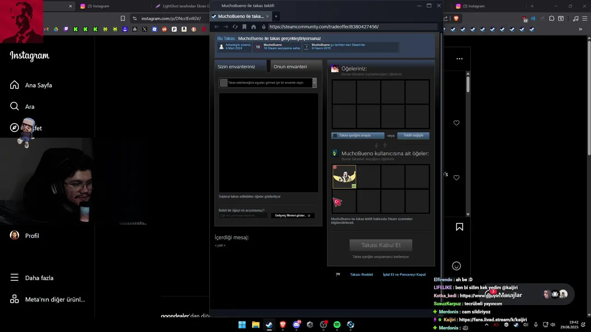Click the Instagram comments scrollbar

point(468,84)
